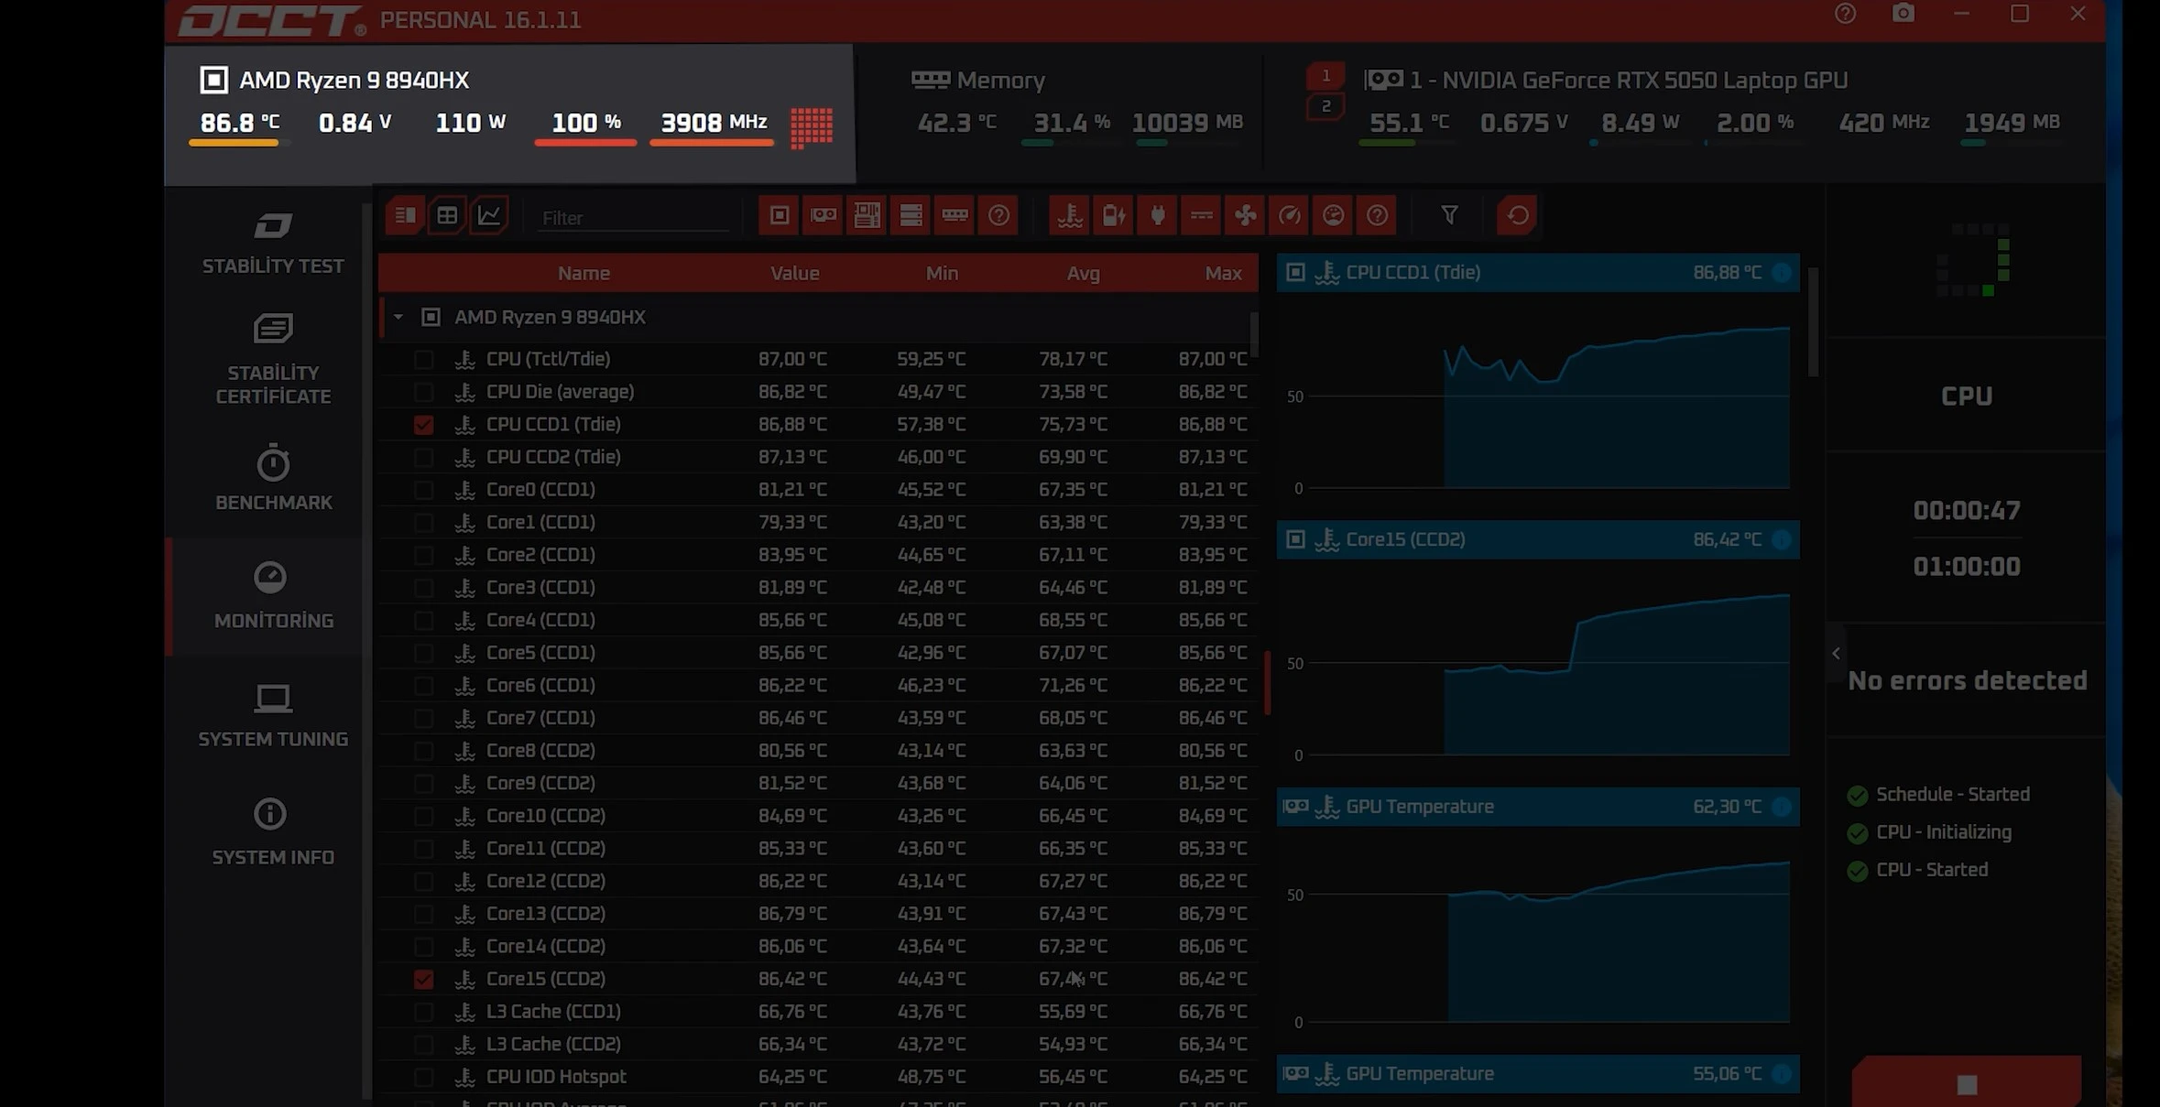The width and height of the screenshot is (2160, 1107).
Task: Click the chip icon in the Core15 graph header
Action: coord(1295,539)
